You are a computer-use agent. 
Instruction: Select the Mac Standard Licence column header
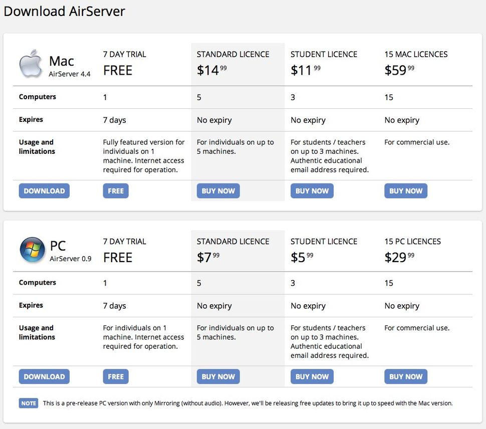pos(232,54)
